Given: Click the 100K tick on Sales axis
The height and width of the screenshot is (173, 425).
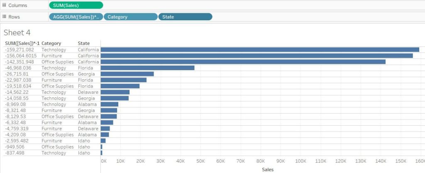Looking at the screenshot, I should pos(300,161).
